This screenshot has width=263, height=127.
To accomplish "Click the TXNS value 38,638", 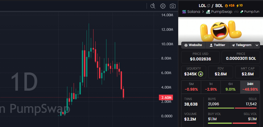I will pyautogui.click(x=191, y=104).
